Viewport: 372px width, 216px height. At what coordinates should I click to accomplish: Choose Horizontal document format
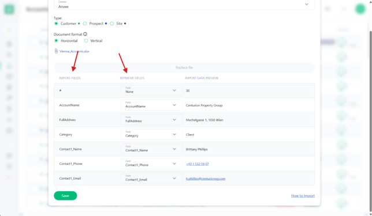coord(56,41)
